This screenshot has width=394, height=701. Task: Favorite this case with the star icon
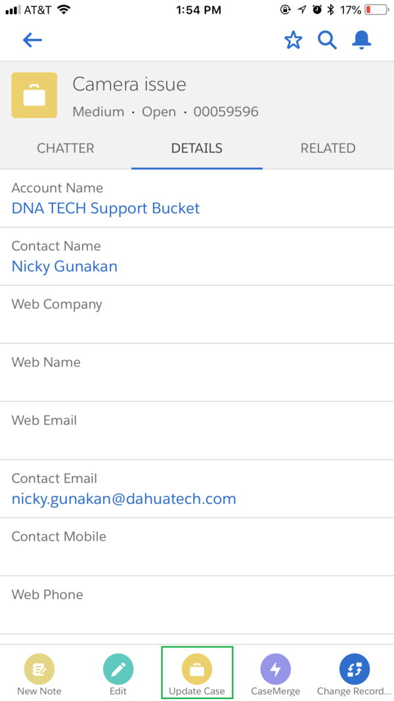(293, 41)
